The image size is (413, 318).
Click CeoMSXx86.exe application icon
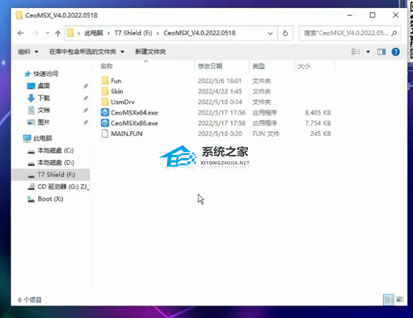pos(105,123)
